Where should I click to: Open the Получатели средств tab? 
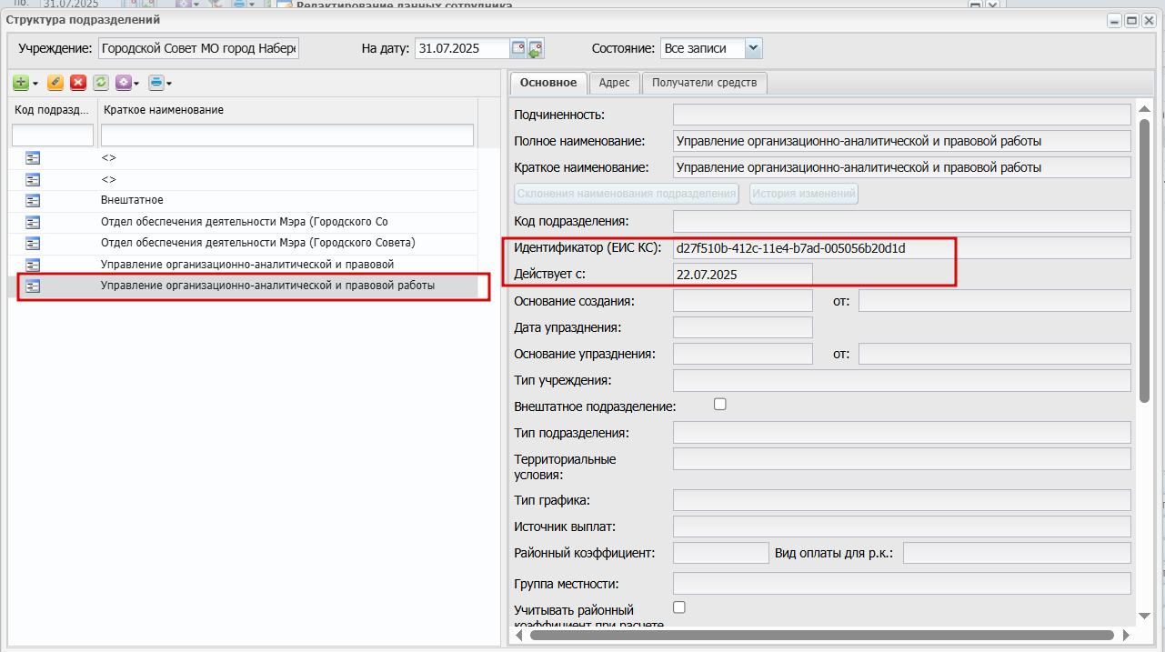click(x=705, y=83)
